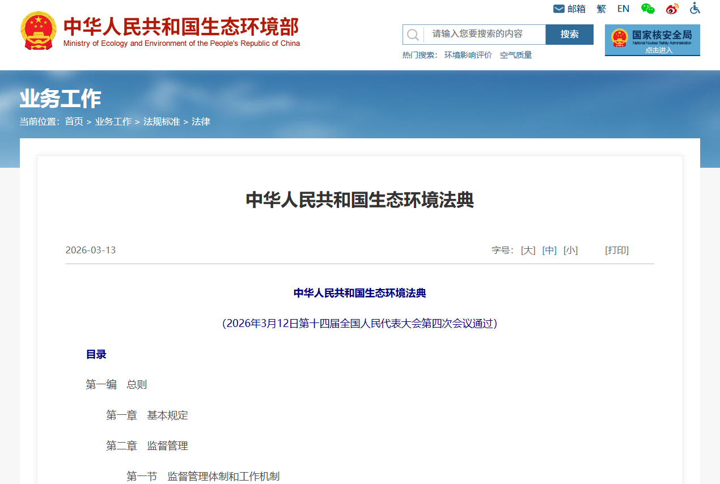Click the national emblem logo

[x=39, y=31]
